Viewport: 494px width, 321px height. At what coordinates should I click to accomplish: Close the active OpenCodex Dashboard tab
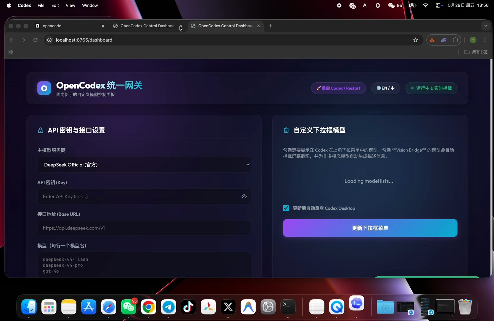click(x=259, y=26)
